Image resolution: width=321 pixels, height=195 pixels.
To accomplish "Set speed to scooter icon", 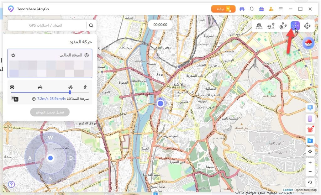I will tap(40, 87).
